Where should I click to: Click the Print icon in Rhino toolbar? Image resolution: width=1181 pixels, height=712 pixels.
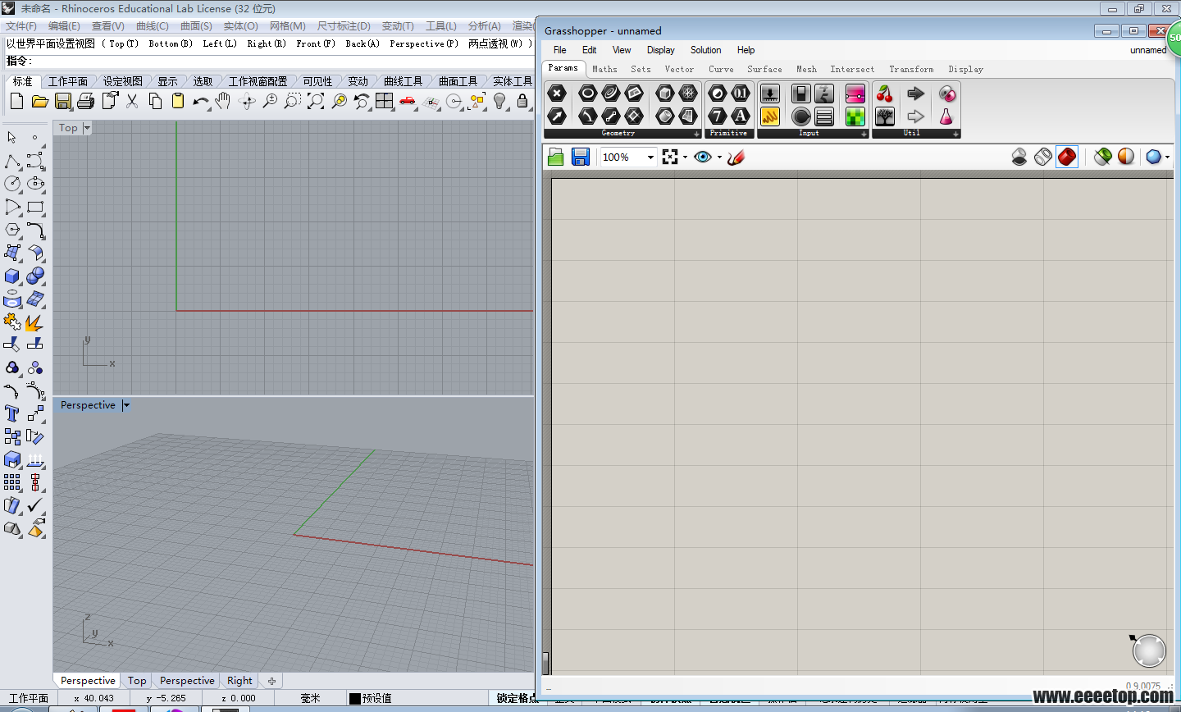click(85, 102)
